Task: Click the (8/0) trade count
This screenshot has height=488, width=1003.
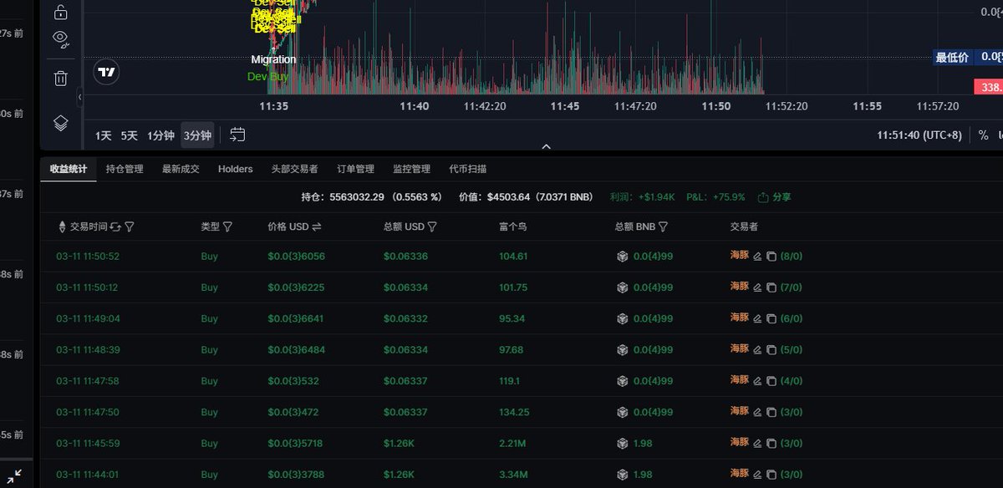Action: coord(791,257)
